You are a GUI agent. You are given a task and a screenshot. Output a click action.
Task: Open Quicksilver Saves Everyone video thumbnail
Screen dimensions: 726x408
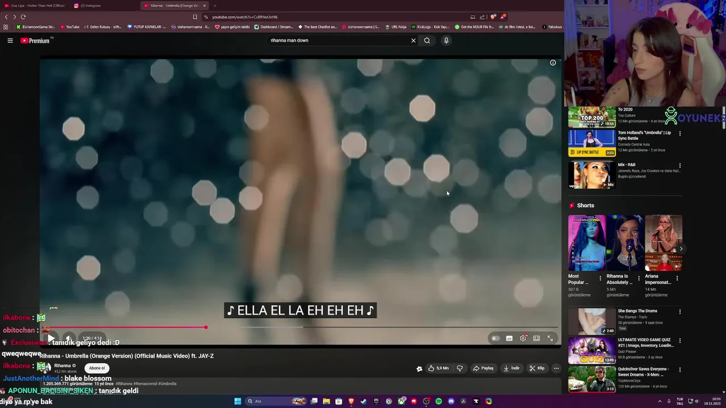tap(592, 380)
